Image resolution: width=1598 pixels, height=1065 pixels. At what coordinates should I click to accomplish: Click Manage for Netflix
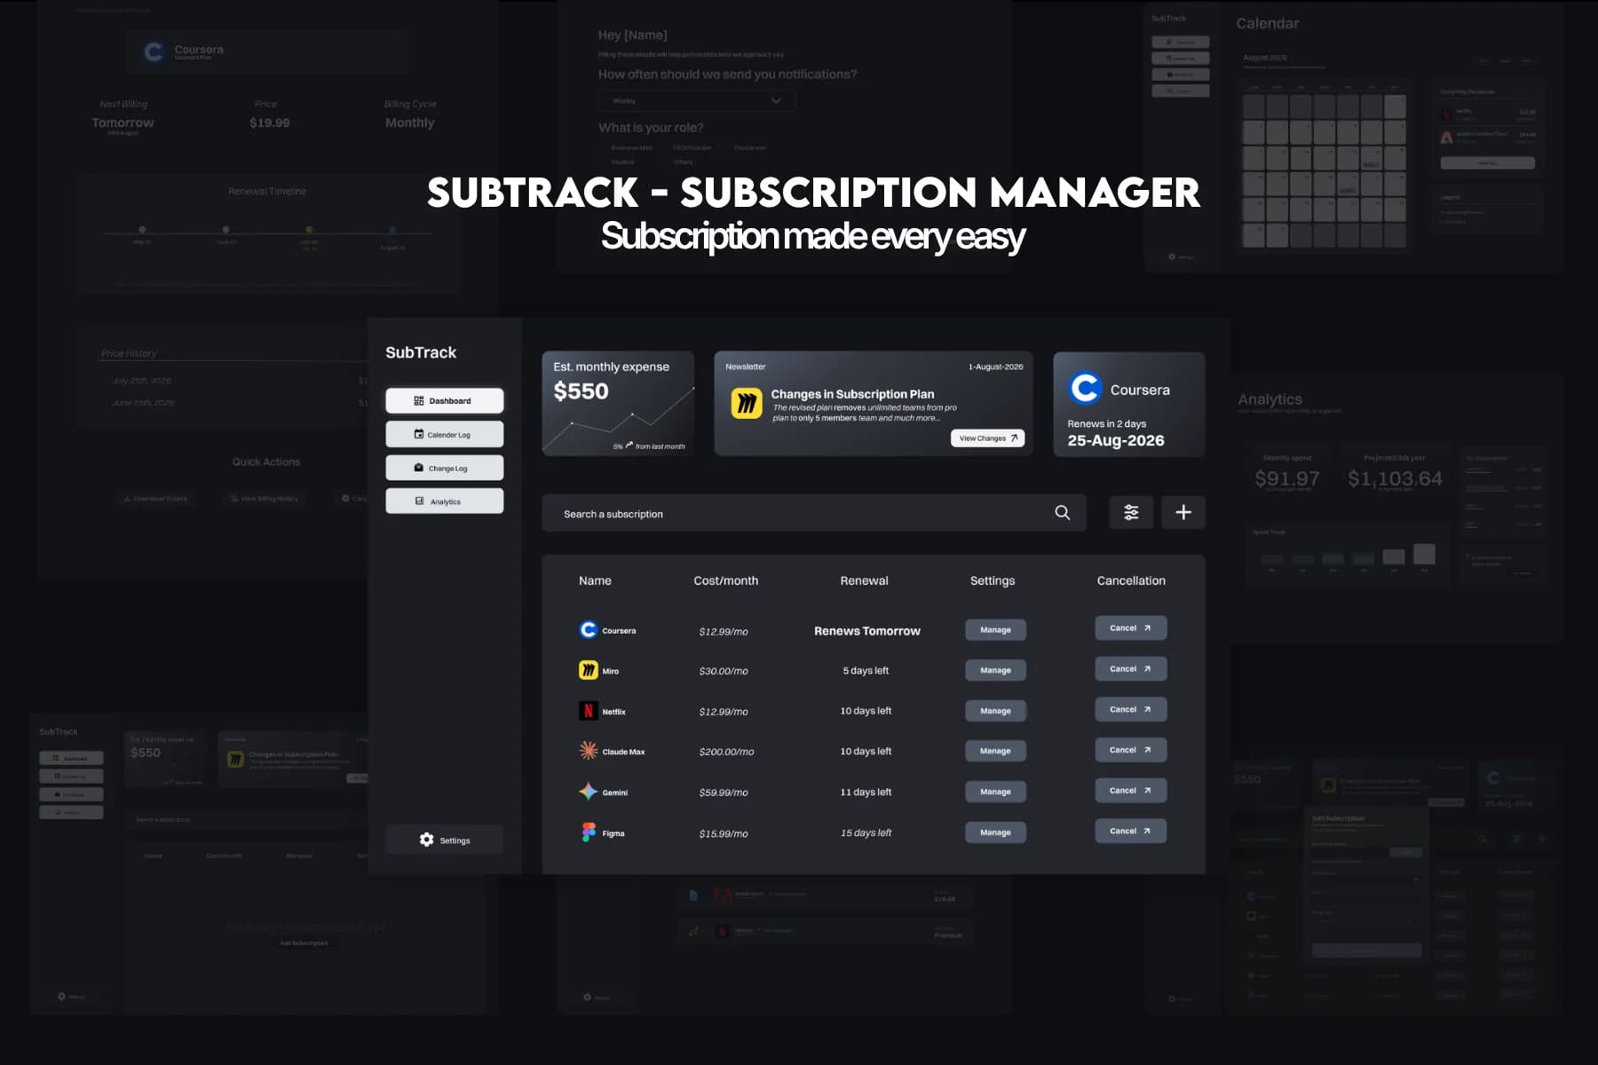[995, 711]
